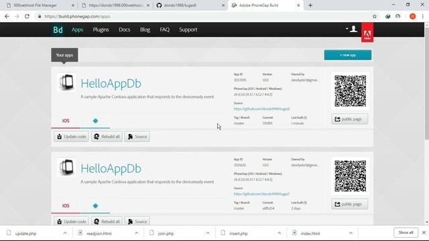Bookmark this page with the star icon
The height and width of the screenshot is (241, 429).
[375, 16]
